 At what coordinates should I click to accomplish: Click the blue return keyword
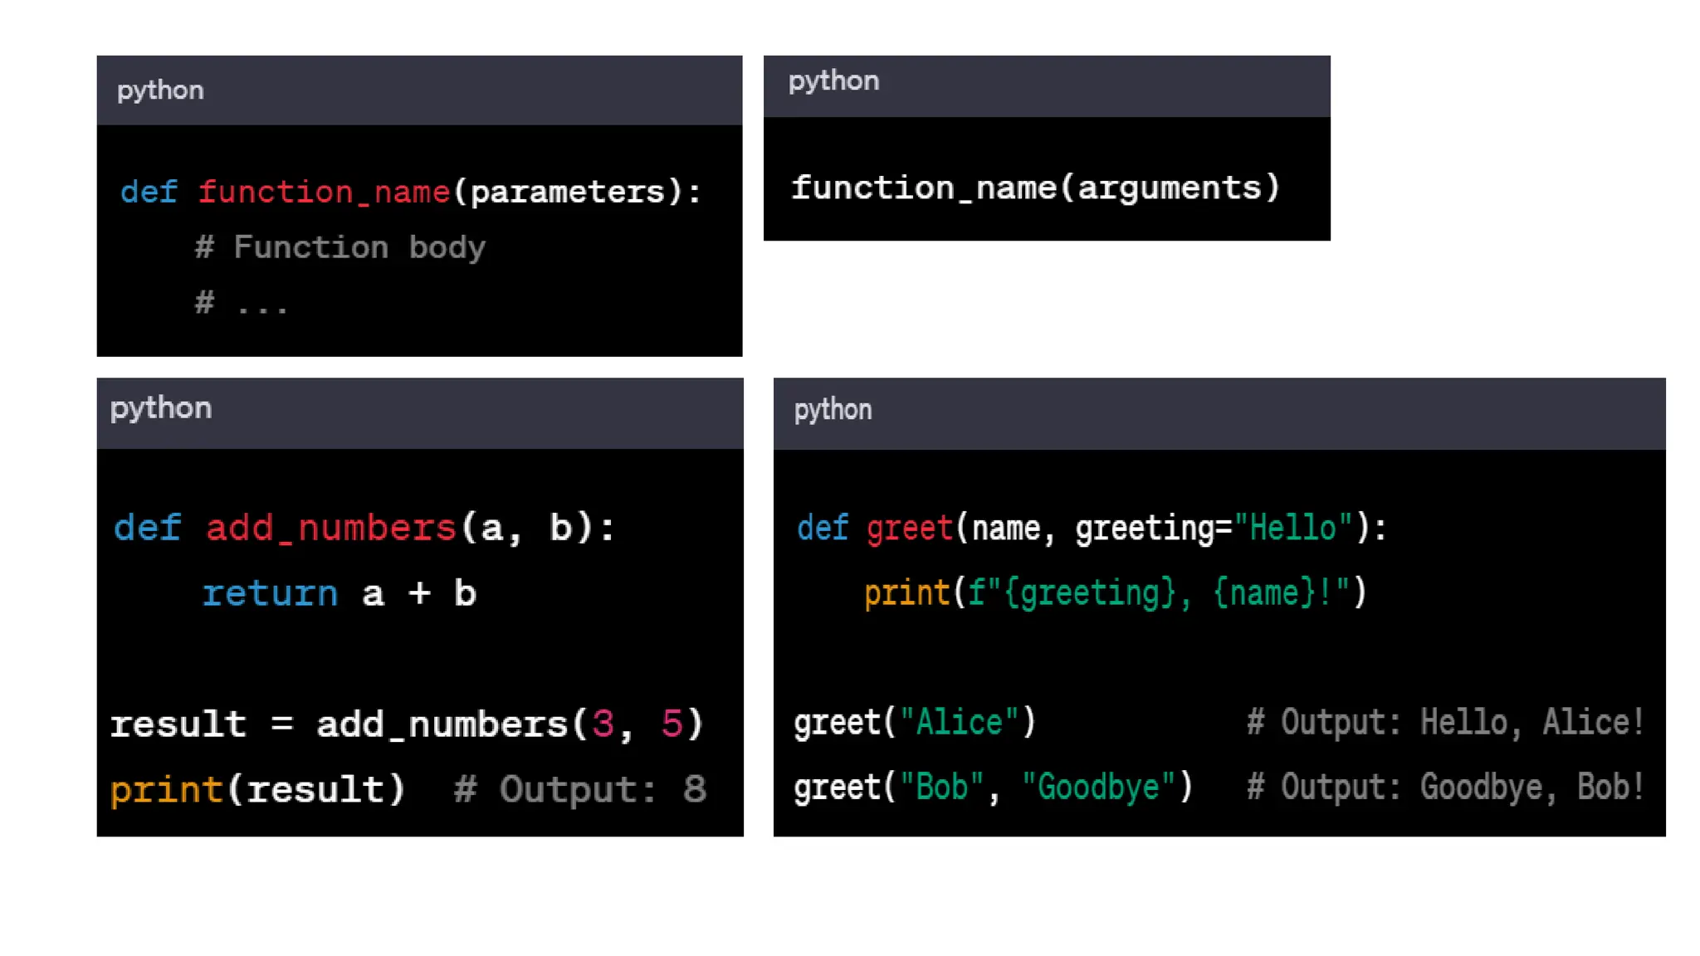[270, 593]
